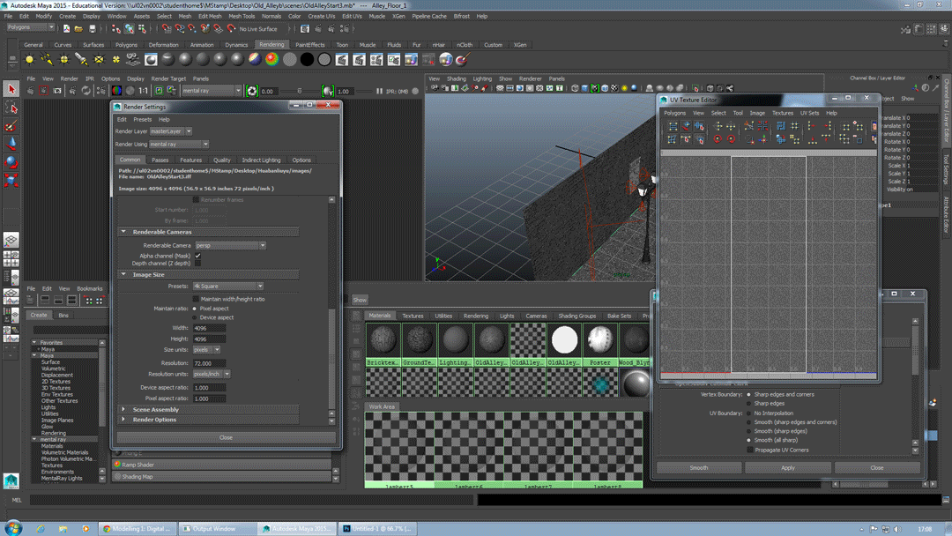Screen dimensions: 952x536
Task: Select Pixel aspect radio option
Action: [195, 309]
